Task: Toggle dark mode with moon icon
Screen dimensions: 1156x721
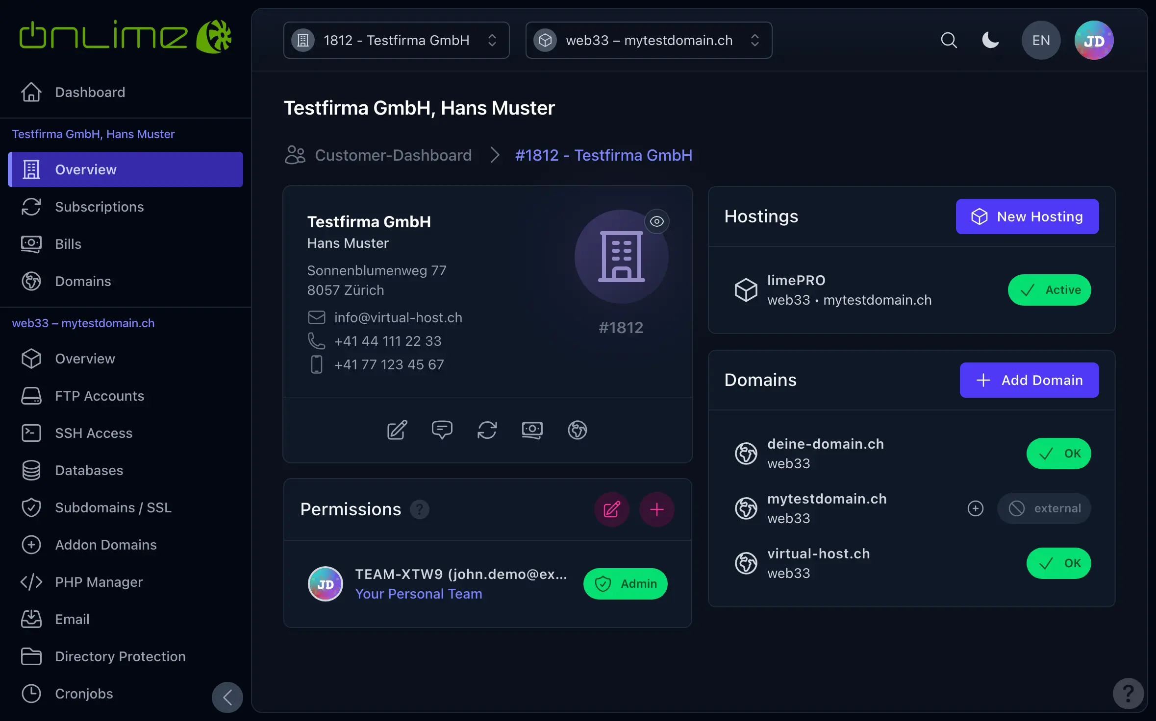Action: 990,40
